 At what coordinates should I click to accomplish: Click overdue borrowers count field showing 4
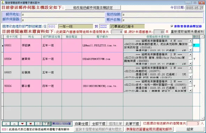[x=117, y=32]
